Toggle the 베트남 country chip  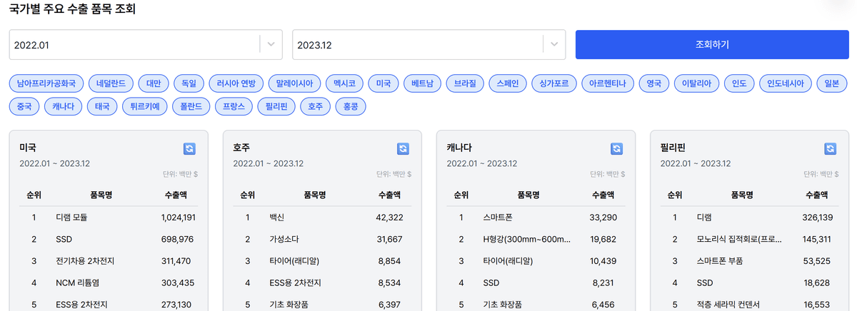tap(423, 83)
